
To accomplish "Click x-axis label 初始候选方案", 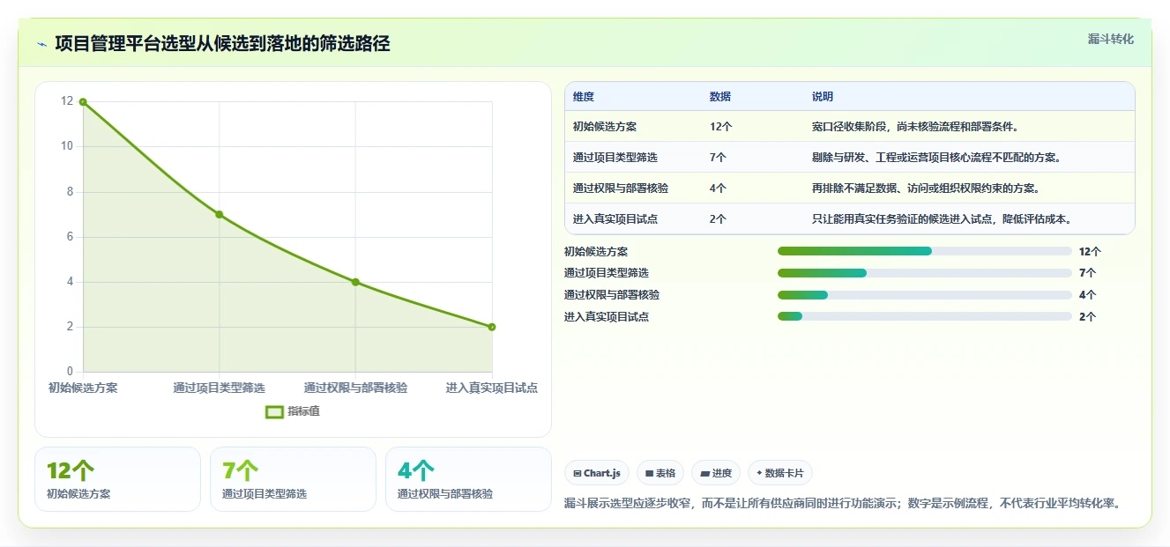I will (x=83, y=388).
